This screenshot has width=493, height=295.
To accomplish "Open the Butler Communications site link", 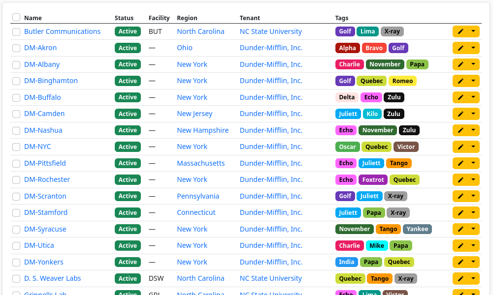I will 62,31.
